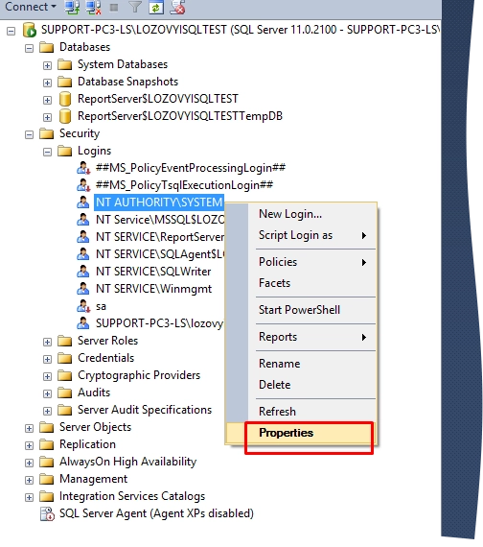Select the NT SERVICE\SQLAgent$L login
Image resolution: width=483 pixels, height=547 pixels.
click(160, 254)
